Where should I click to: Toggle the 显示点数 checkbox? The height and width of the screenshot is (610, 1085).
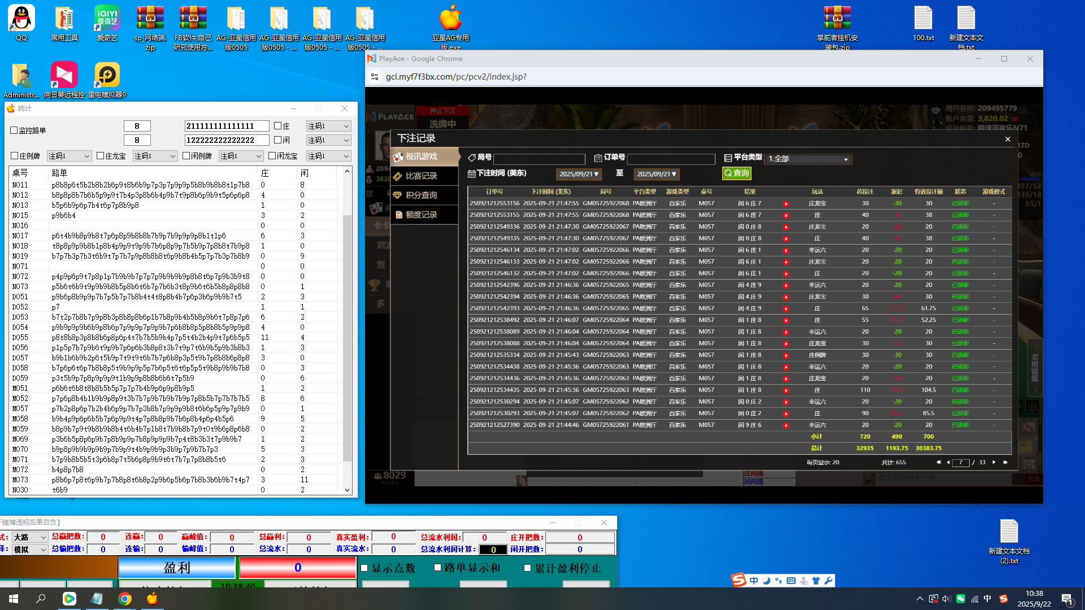(364, 568)
